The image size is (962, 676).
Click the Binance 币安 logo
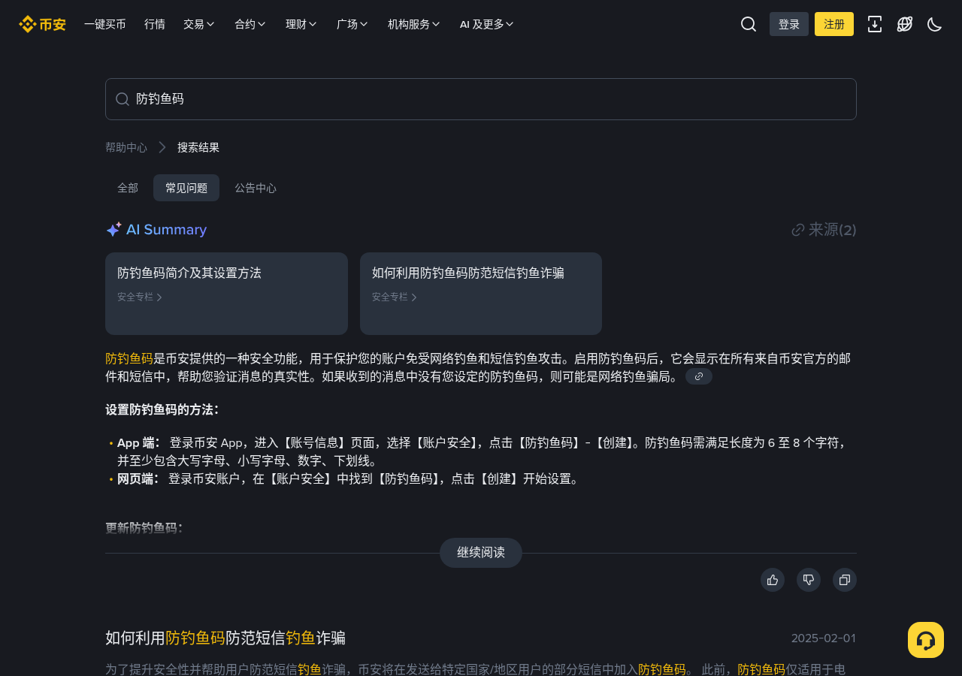[x=42, y=24]
